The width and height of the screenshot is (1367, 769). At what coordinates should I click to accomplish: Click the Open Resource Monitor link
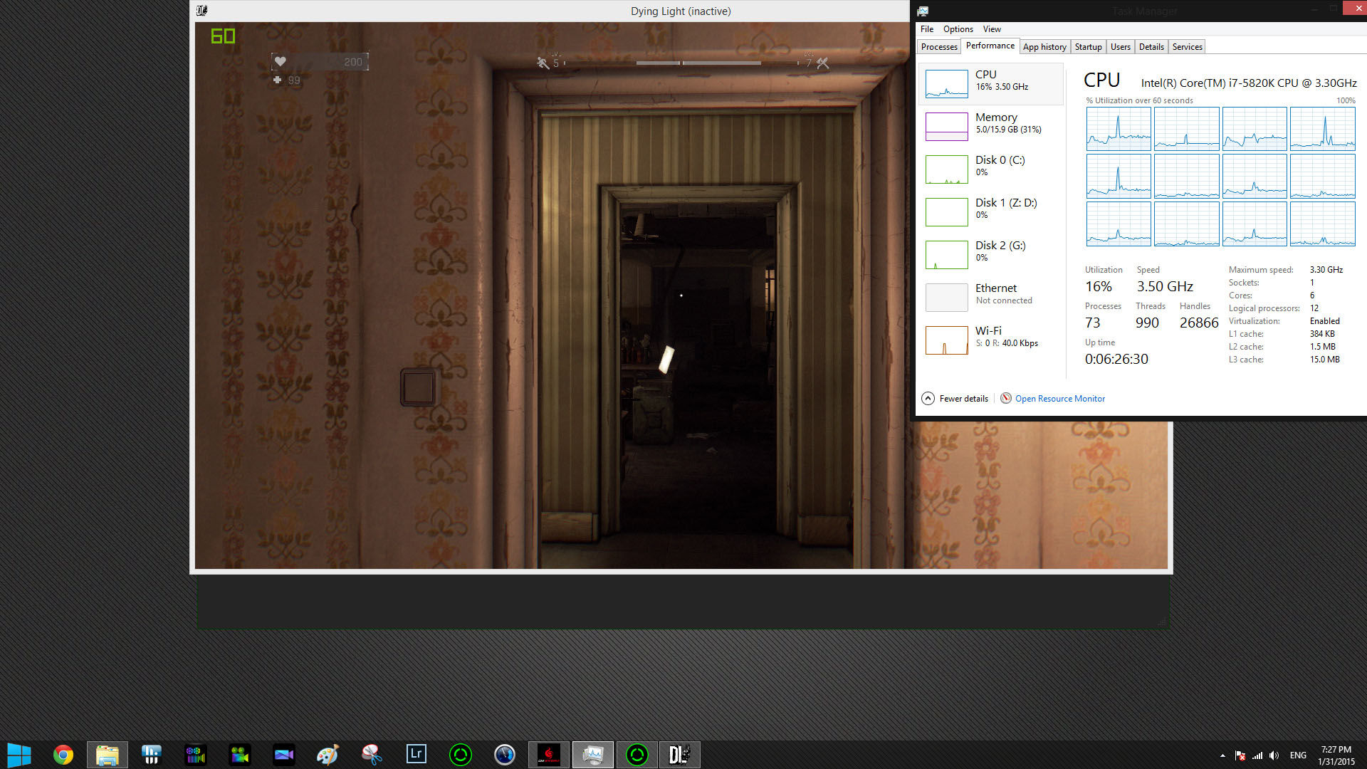click(1059, 399)
